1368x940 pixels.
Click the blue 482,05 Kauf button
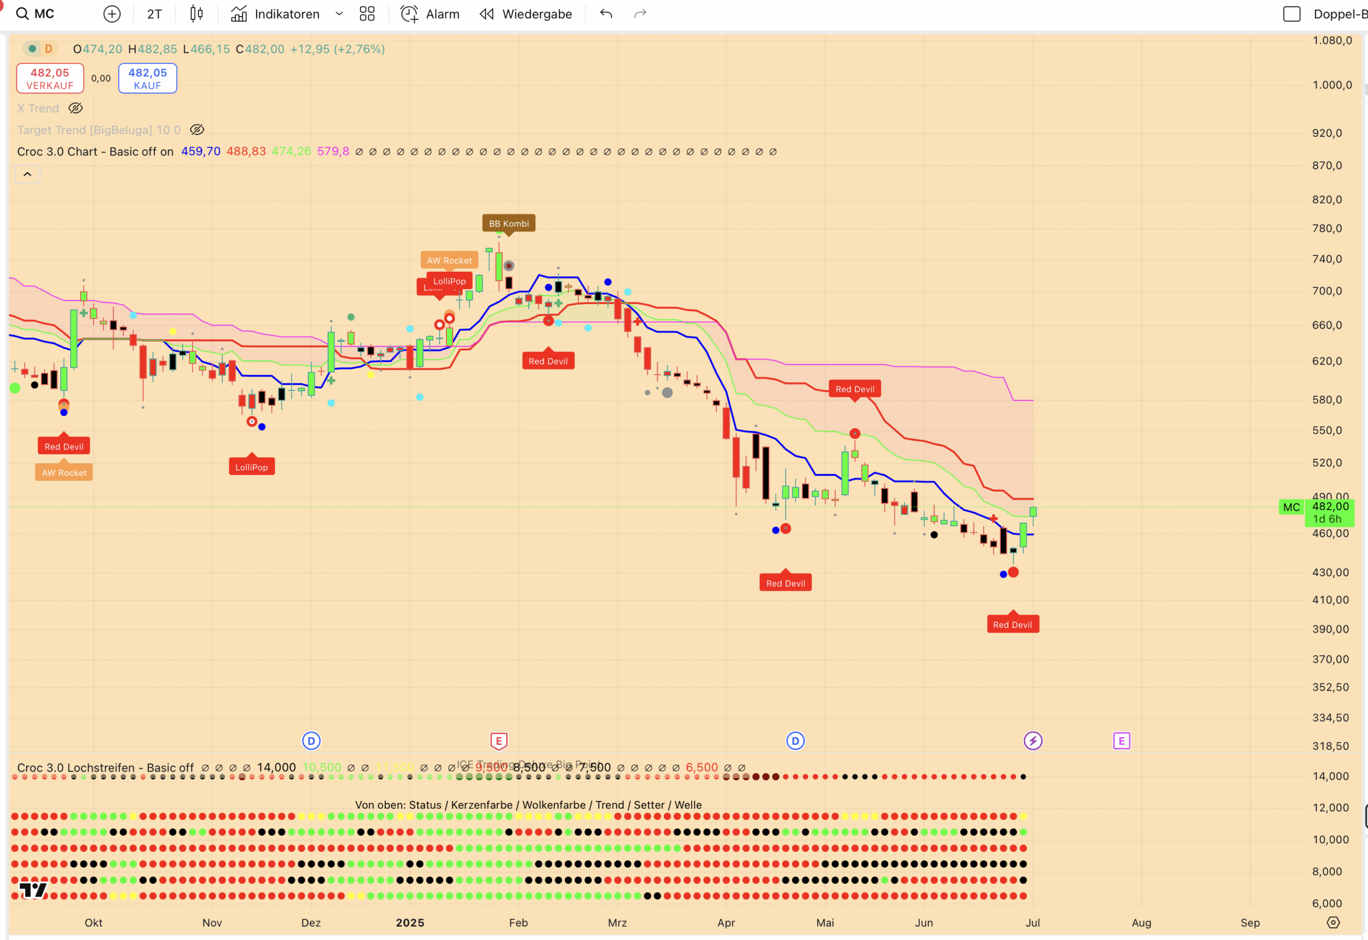click(x=147, y=78)
